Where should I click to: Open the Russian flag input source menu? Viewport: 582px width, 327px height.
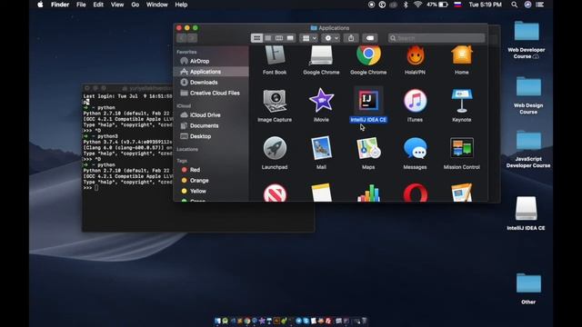tap(457, 5)
